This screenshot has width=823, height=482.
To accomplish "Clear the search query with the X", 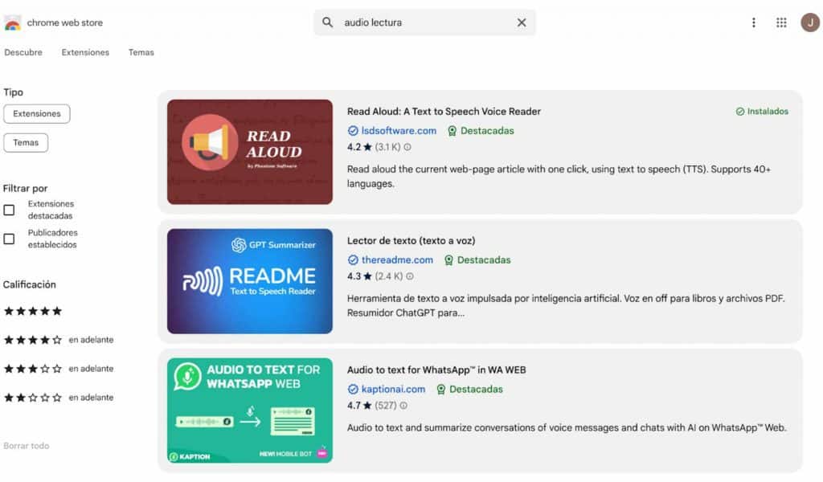I will pyautogui.click(x=521, y=22).
